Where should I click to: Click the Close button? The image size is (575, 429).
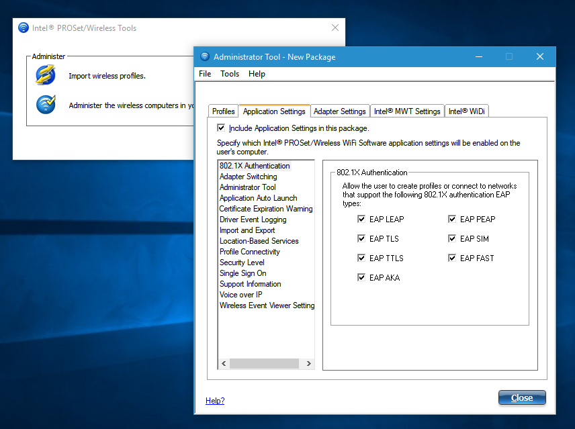point(522,398)
